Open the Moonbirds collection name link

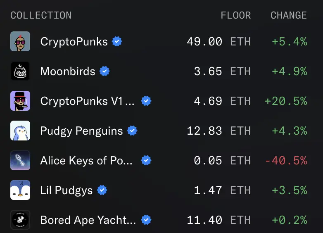click(68, 71)
